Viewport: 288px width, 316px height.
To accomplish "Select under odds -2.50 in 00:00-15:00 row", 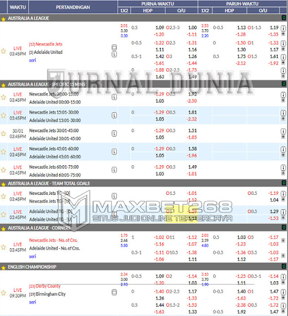I will [192, 101].
